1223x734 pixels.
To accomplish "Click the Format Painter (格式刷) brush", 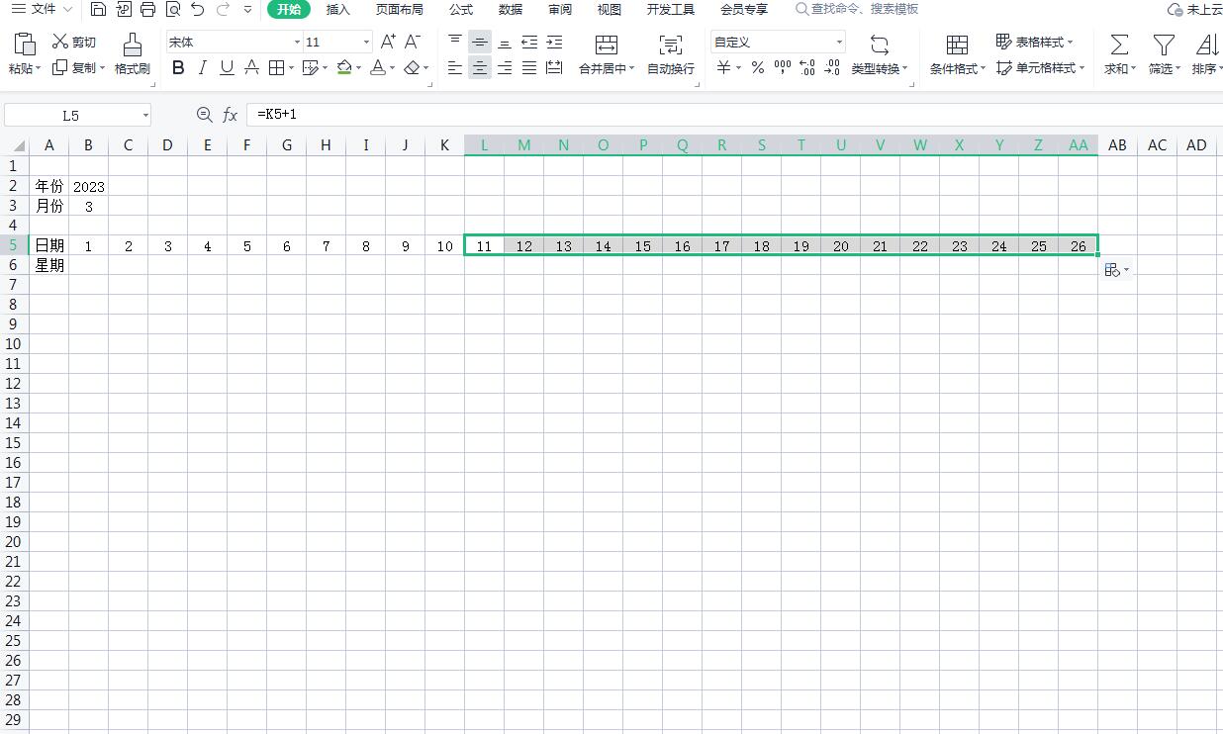I will pyautogui.click(x=132, y=54).
